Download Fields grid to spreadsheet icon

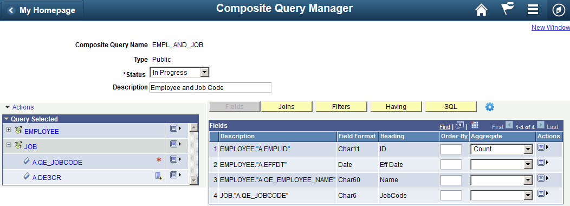pyautogui.click(x=475, y=125)
